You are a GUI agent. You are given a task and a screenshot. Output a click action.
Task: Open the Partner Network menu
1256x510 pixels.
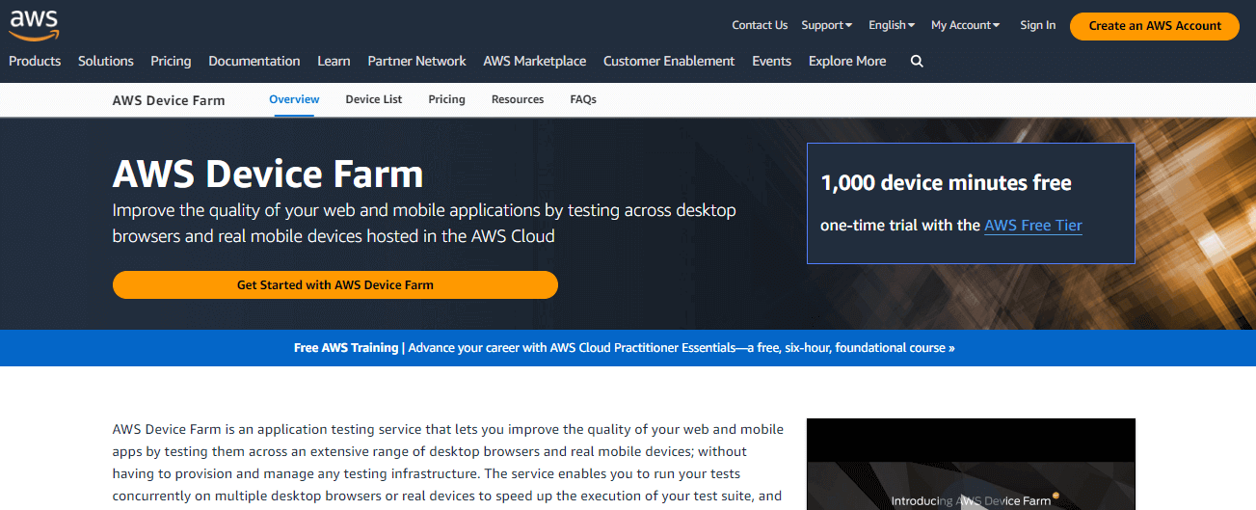coord(416,61)
